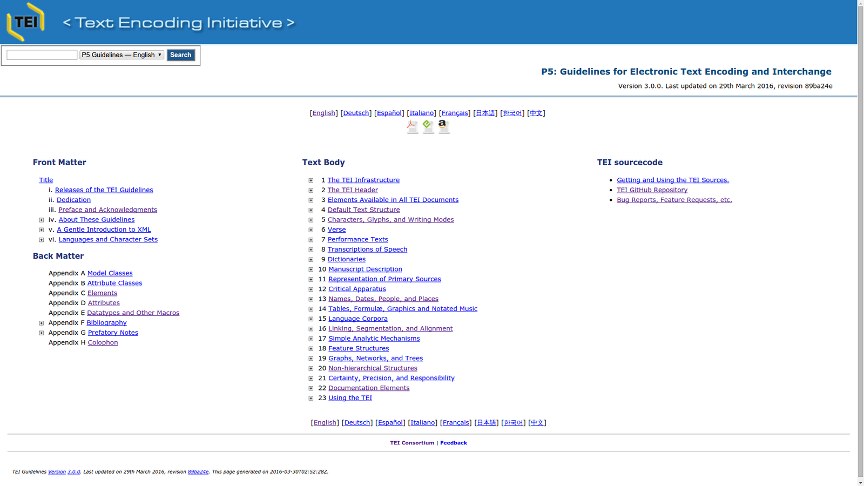
Task: Open Appendix H Colophon
Action: coord(103,342)
